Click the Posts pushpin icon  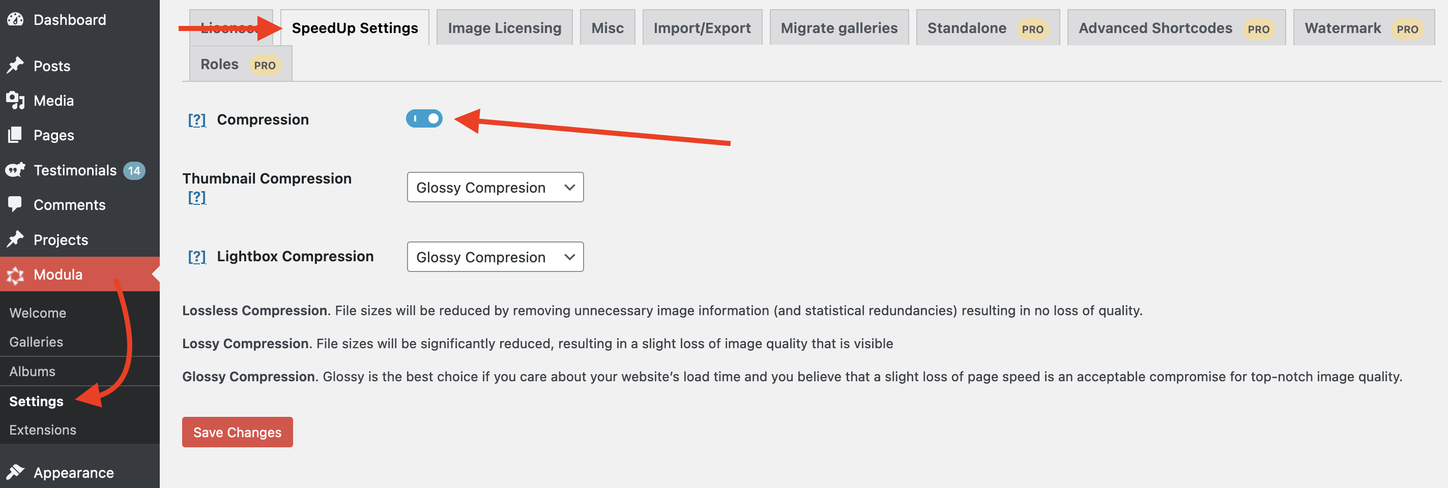click(x=15, y=66)
